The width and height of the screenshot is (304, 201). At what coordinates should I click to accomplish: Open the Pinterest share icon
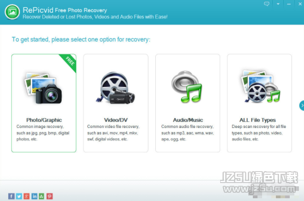click(49, 196)
